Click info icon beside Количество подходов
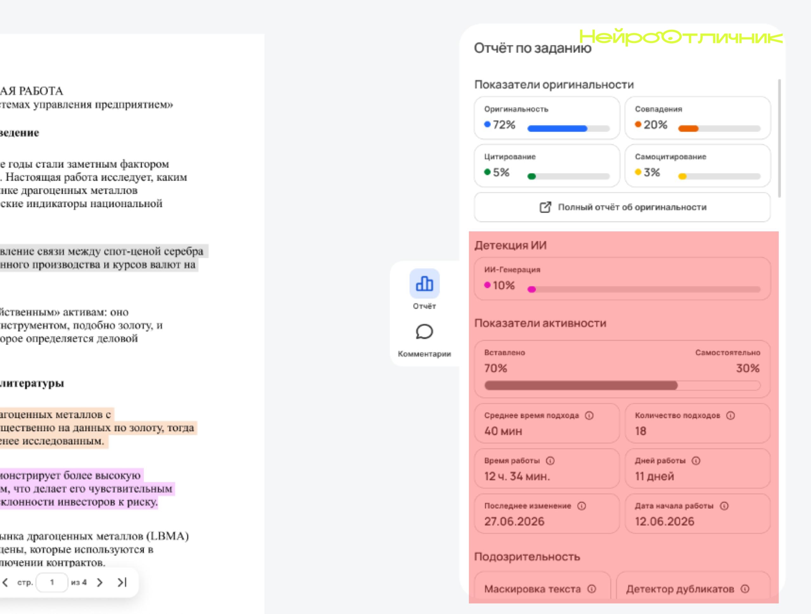Image resolution: width=811 pixels, height=614 pixels. pyautogui.click(x=730, y=415)
